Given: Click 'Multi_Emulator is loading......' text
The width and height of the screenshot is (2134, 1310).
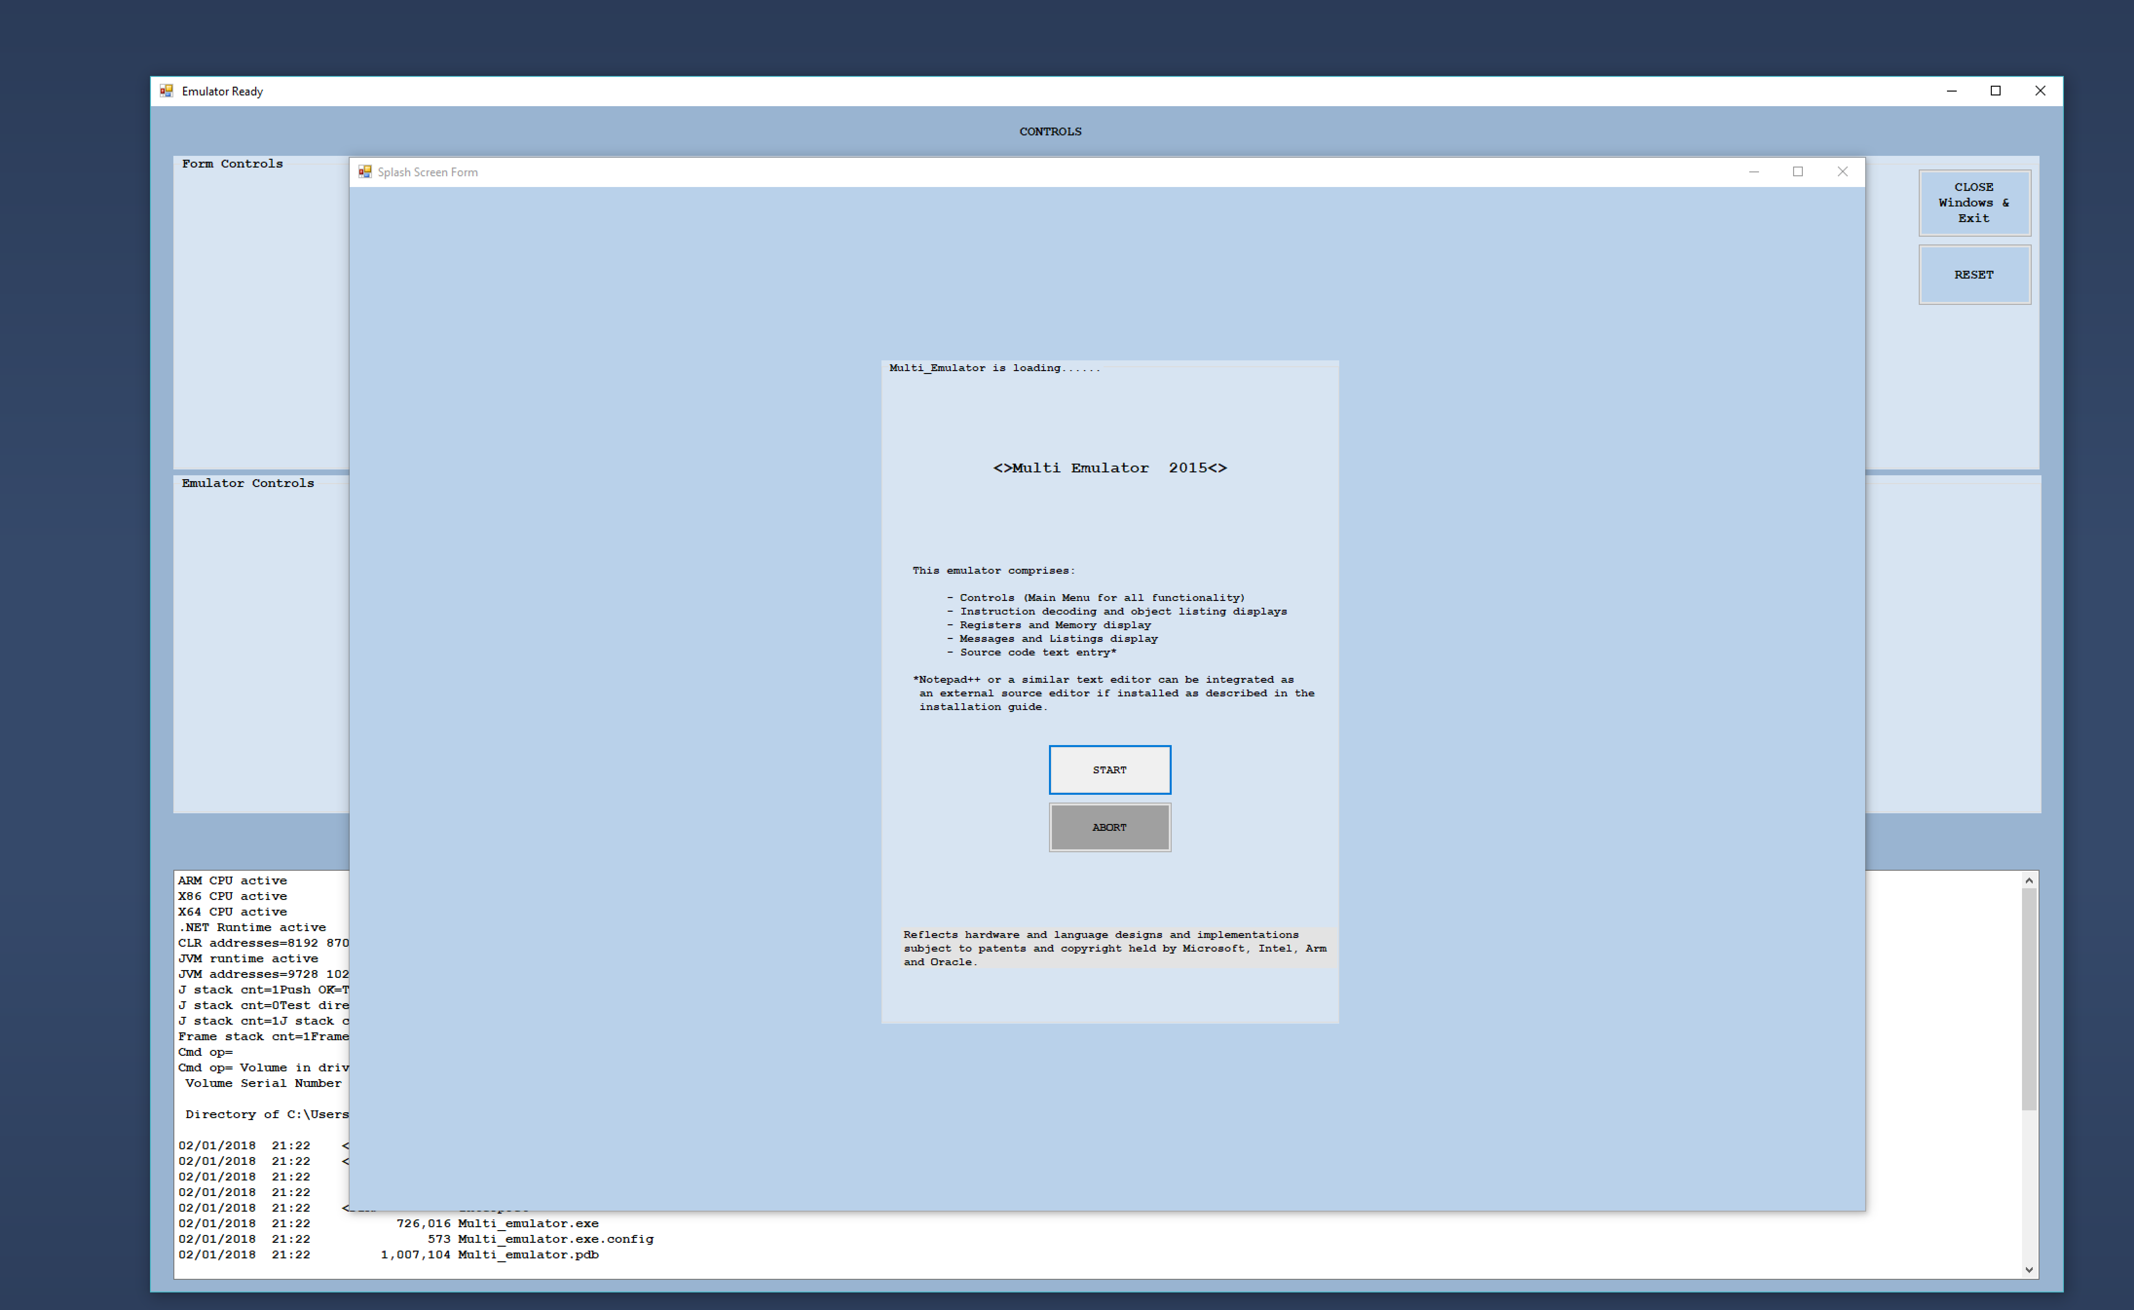Looking at the screenshot, I should pyautogui.click(x=994, y=368).
